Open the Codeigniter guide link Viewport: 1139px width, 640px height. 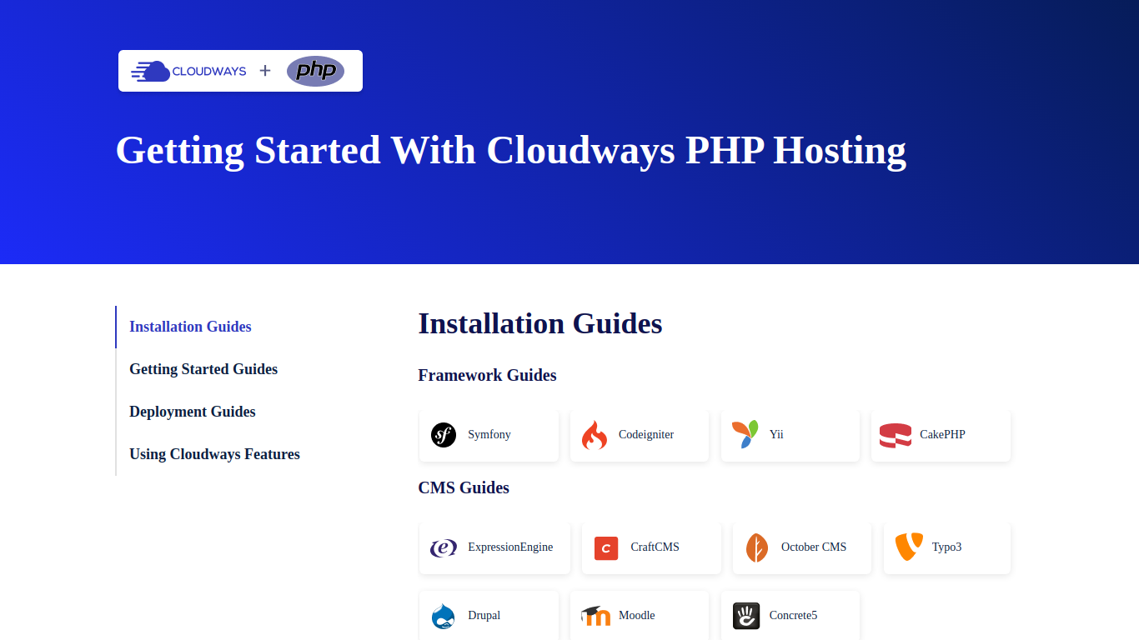point(640,435)
